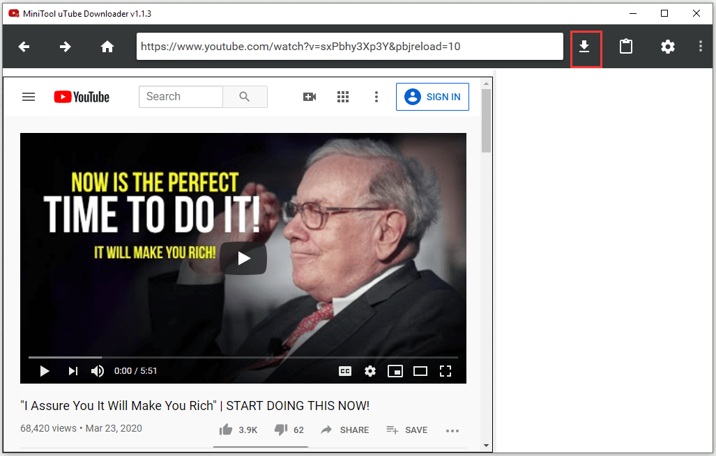Open the YouTube hamburger menu
The image size is (716, 456).
pos(29,97)
